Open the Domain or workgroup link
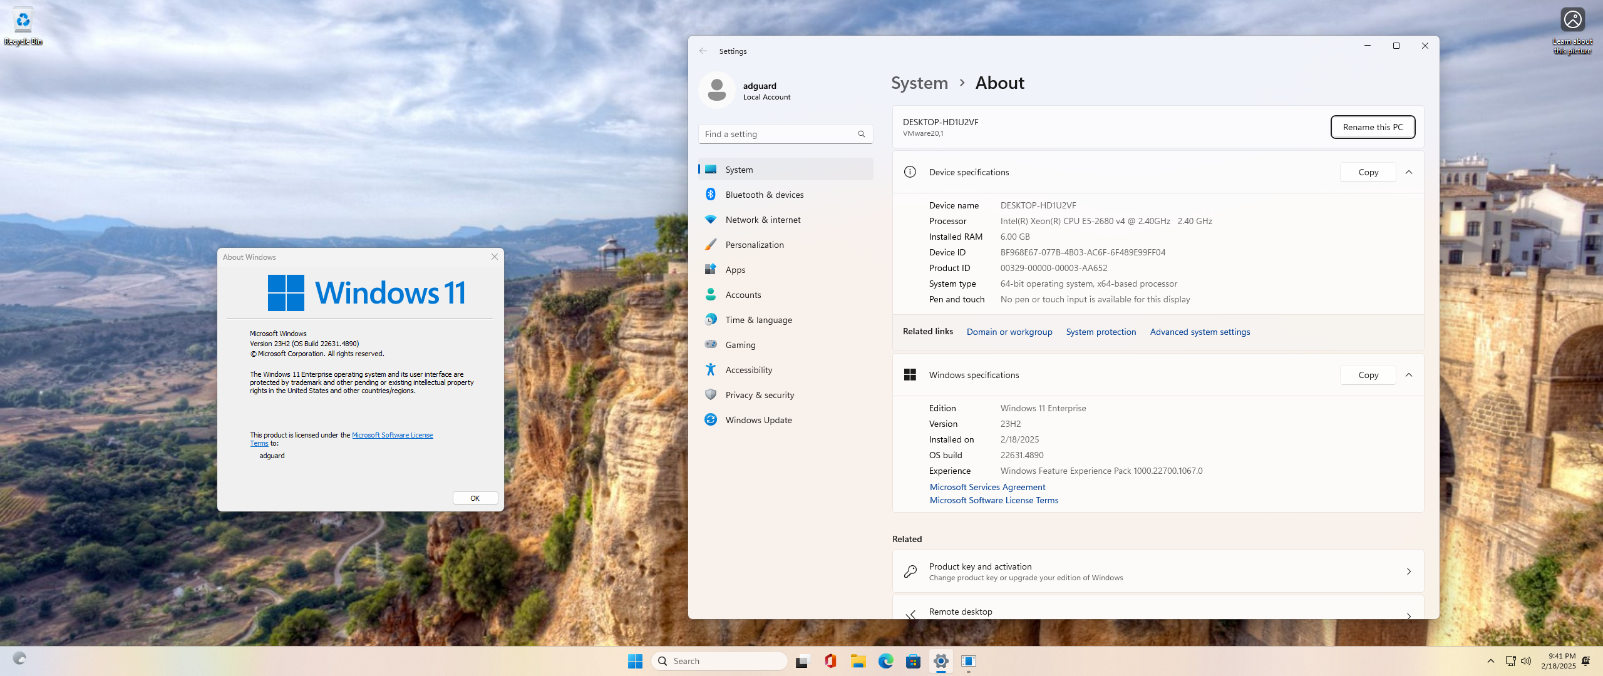 (x=1009, y=332)
